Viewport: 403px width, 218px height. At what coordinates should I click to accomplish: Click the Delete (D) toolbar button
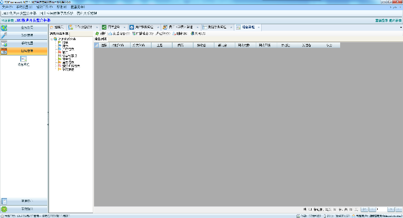pos(180,33)
